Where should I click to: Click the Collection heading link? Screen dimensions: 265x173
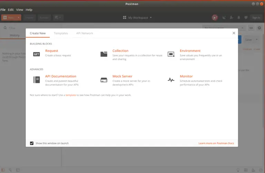tap(120, 51)
